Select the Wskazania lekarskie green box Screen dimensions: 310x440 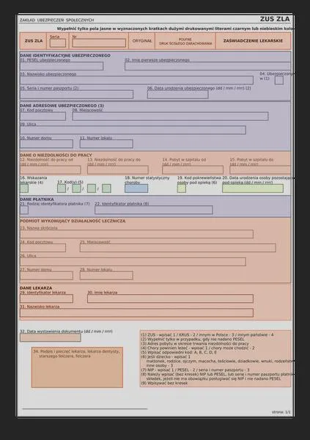click(24, 188)
